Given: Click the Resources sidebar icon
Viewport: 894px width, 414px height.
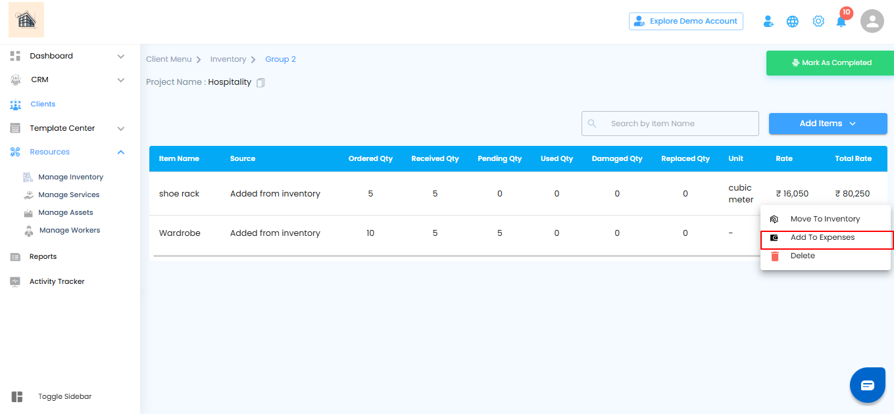Looking at the screenshot, I should tap(15, 152).
